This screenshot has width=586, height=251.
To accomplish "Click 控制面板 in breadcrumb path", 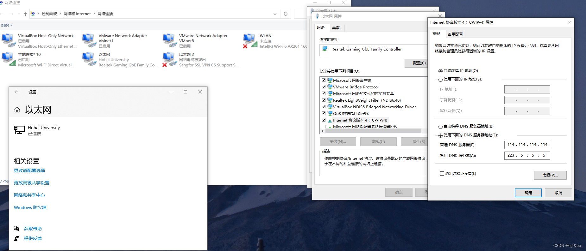I will [49, 14].
